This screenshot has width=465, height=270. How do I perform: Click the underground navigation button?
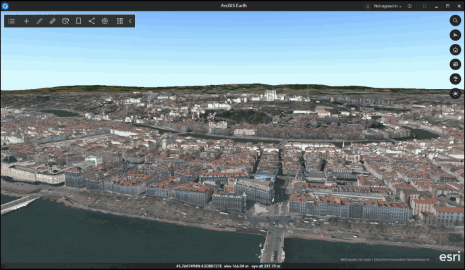click(455, 79)
